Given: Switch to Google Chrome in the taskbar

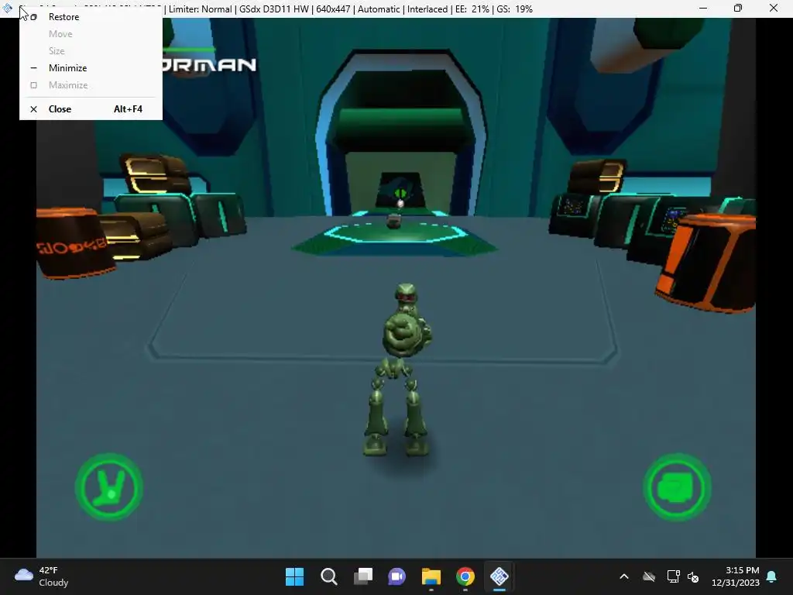Looking at the screenshot, I should pyautogui.click(x=465, y=576).
